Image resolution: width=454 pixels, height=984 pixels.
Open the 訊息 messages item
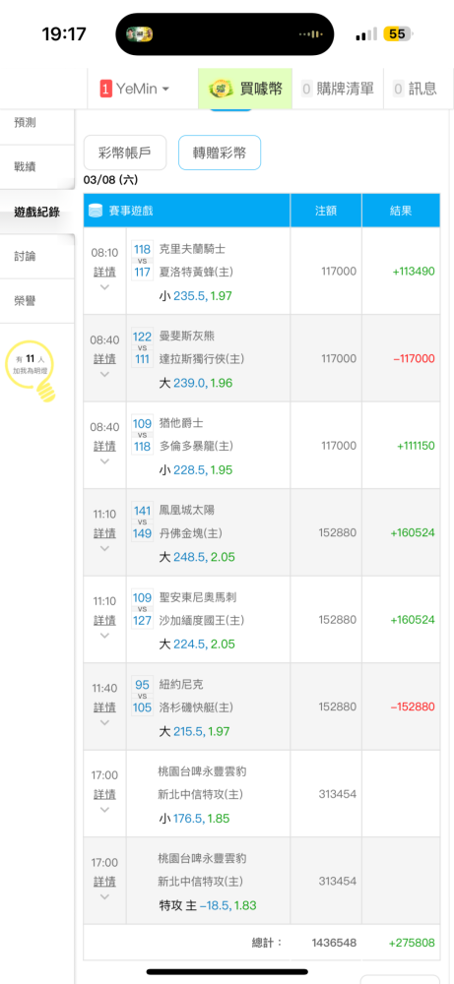[415, 89]
